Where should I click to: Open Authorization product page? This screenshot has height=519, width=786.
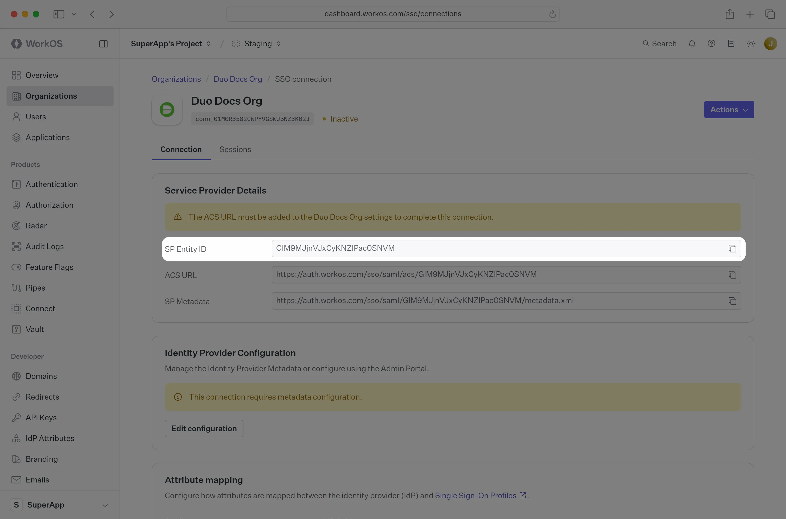(60, 205)
